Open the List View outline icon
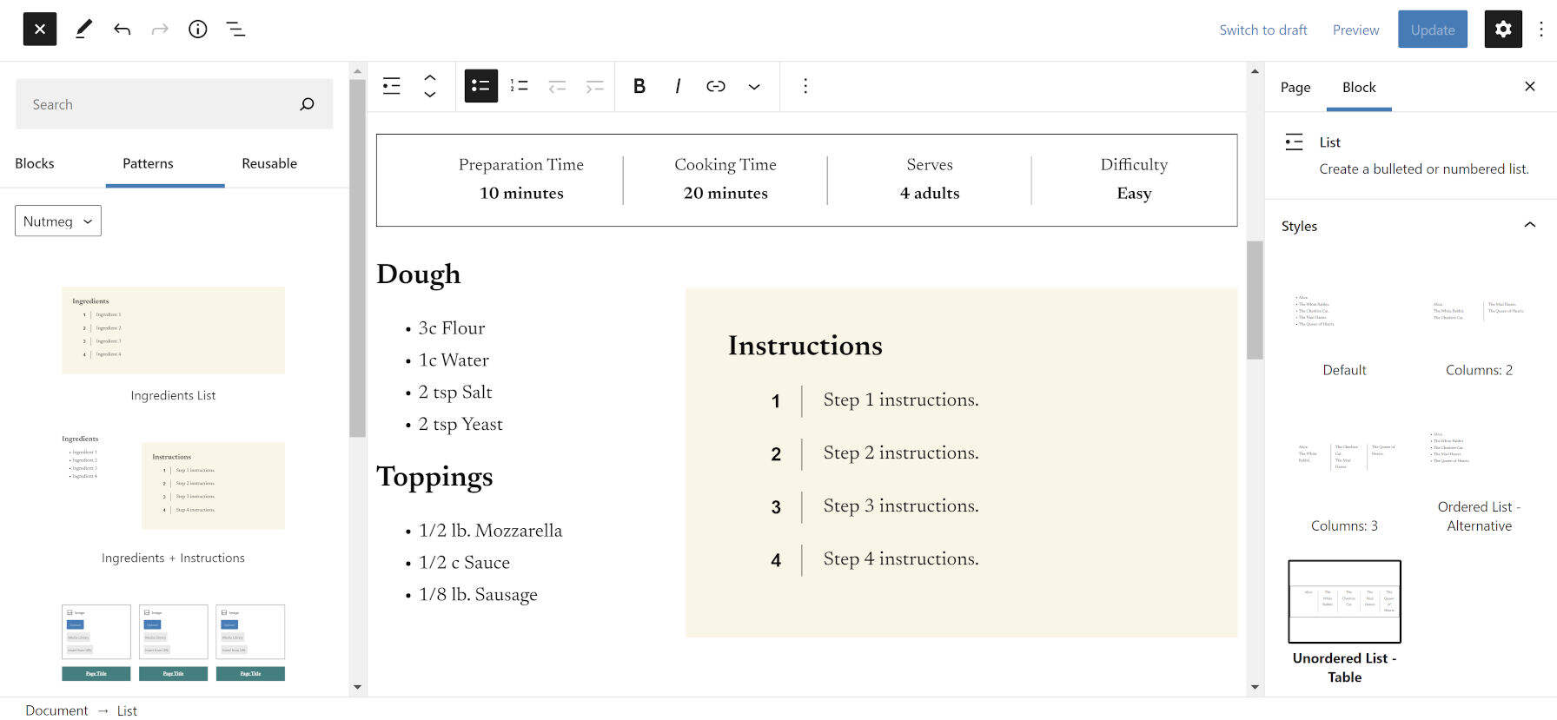Viewport: 1557px width, 720px height. [235, 30]
